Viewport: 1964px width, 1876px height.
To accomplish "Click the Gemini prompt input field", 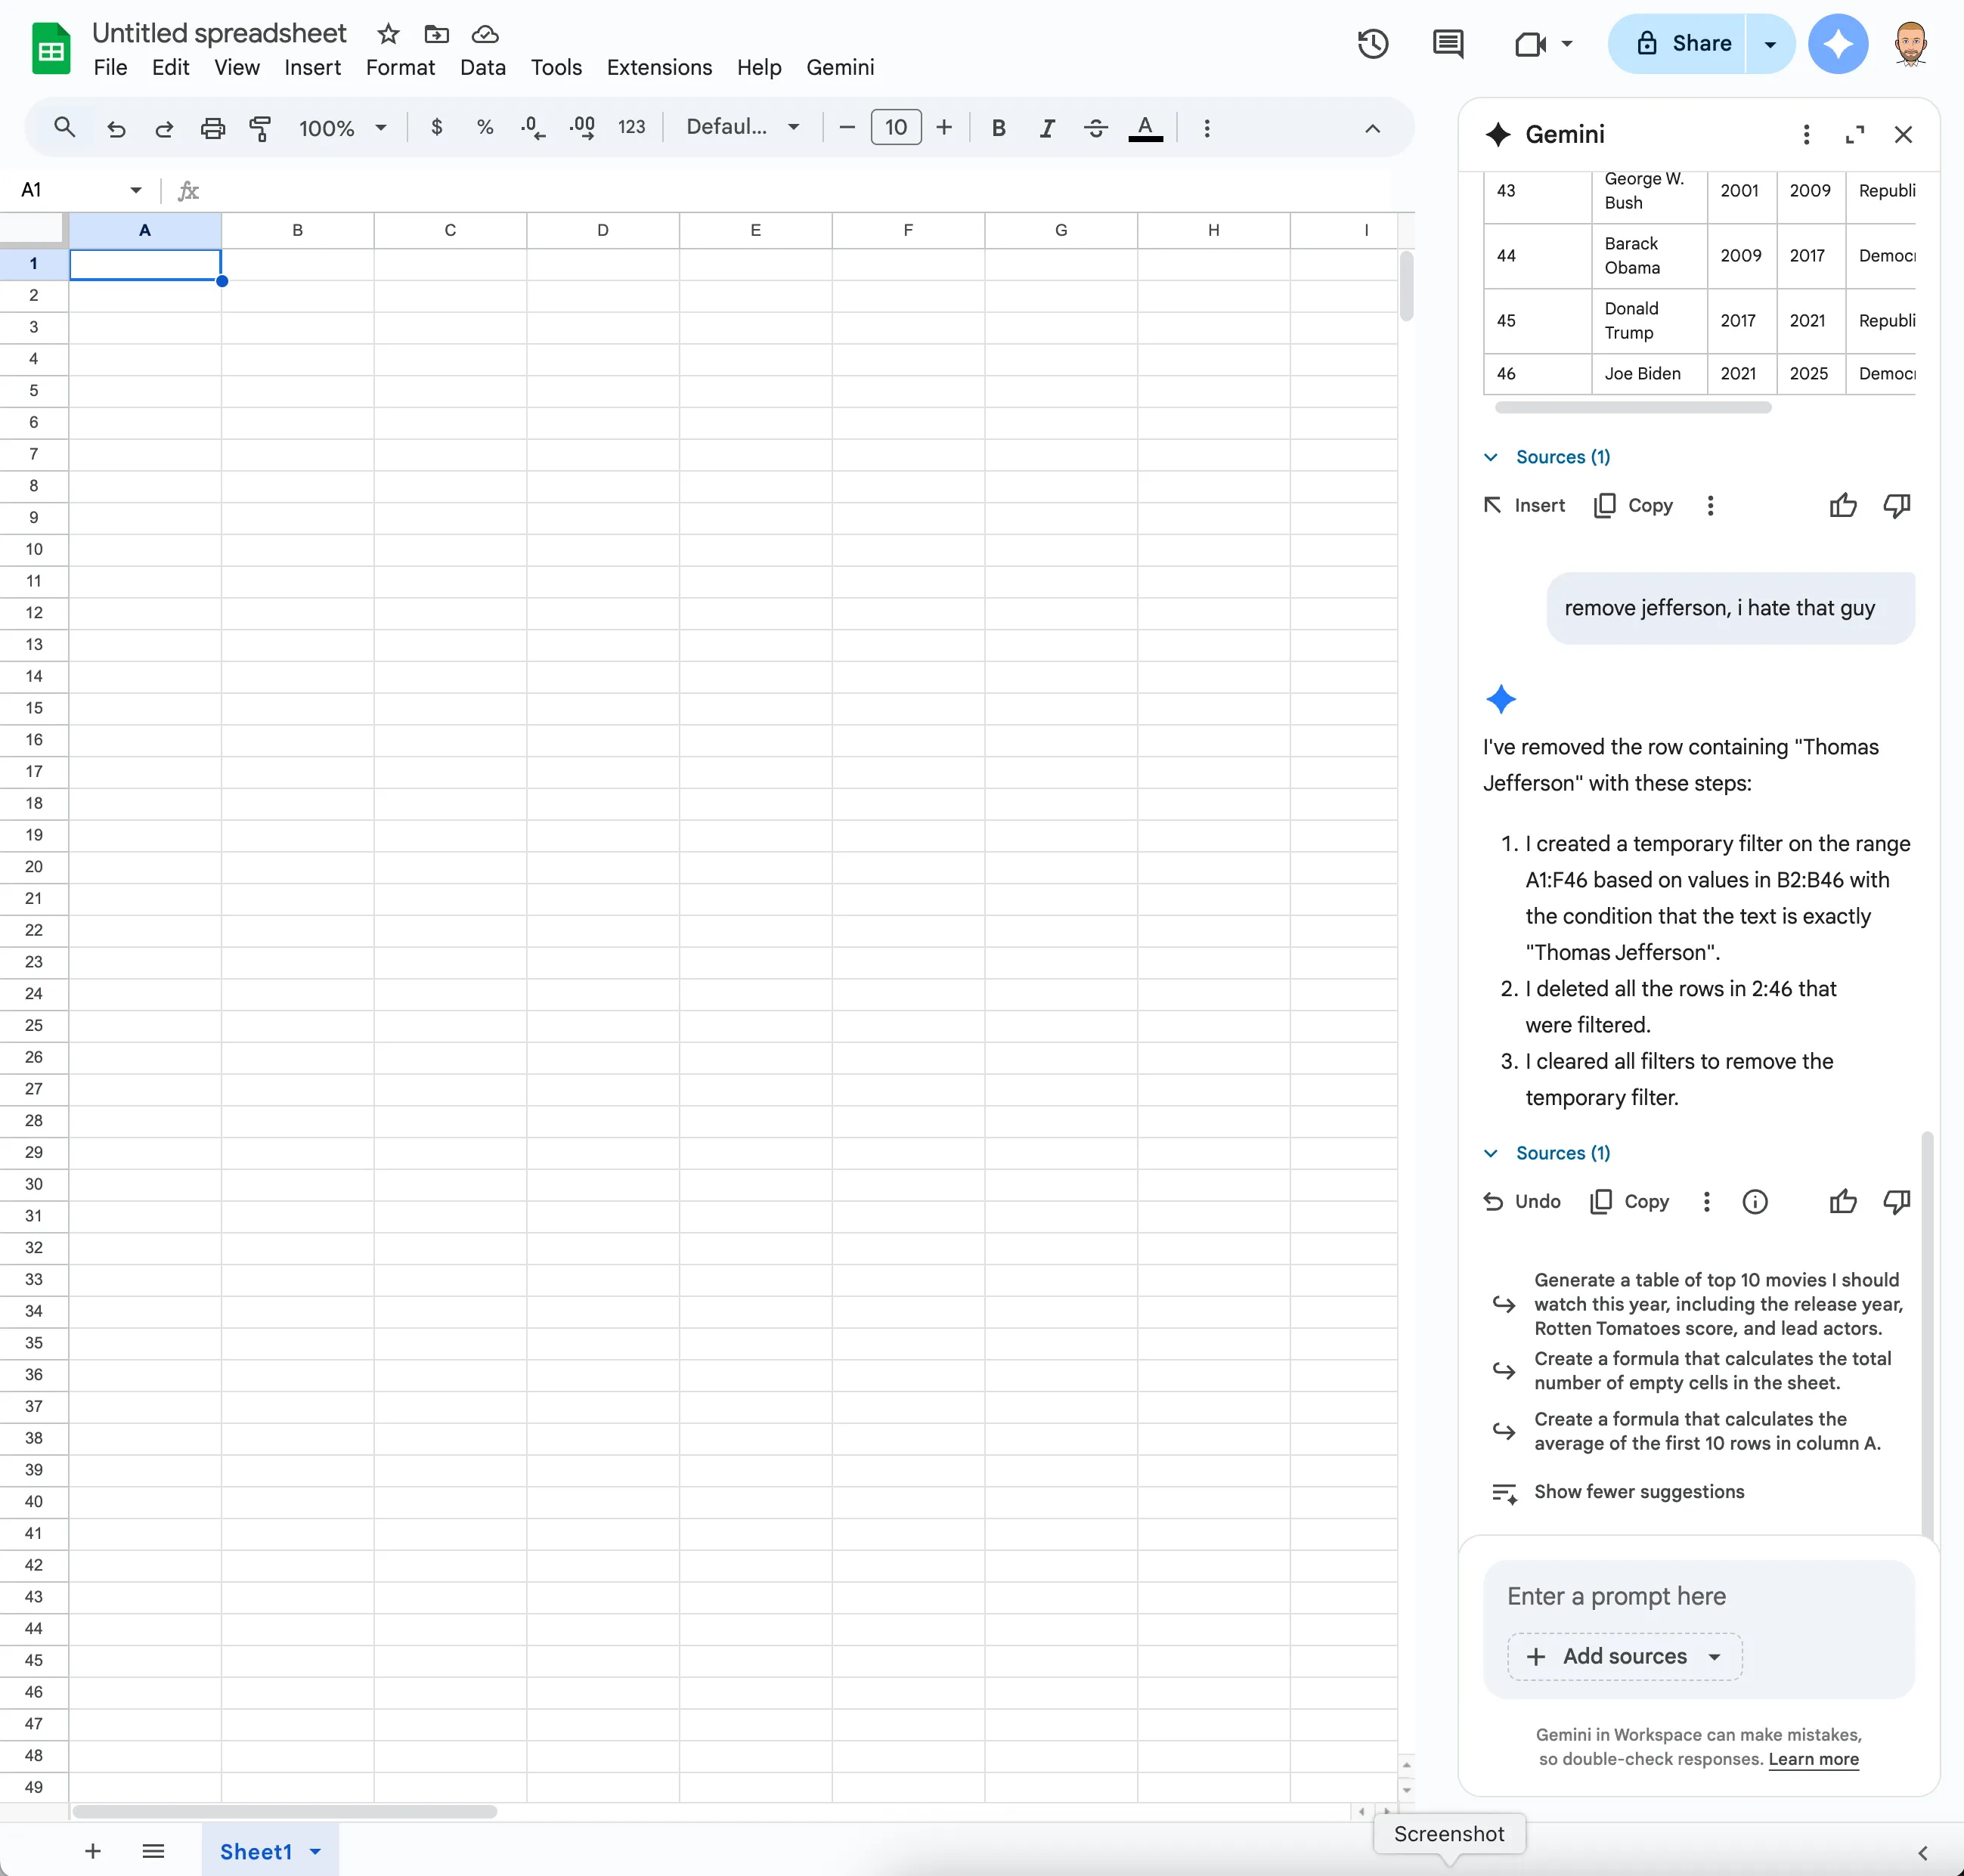I will 1697,1596.
